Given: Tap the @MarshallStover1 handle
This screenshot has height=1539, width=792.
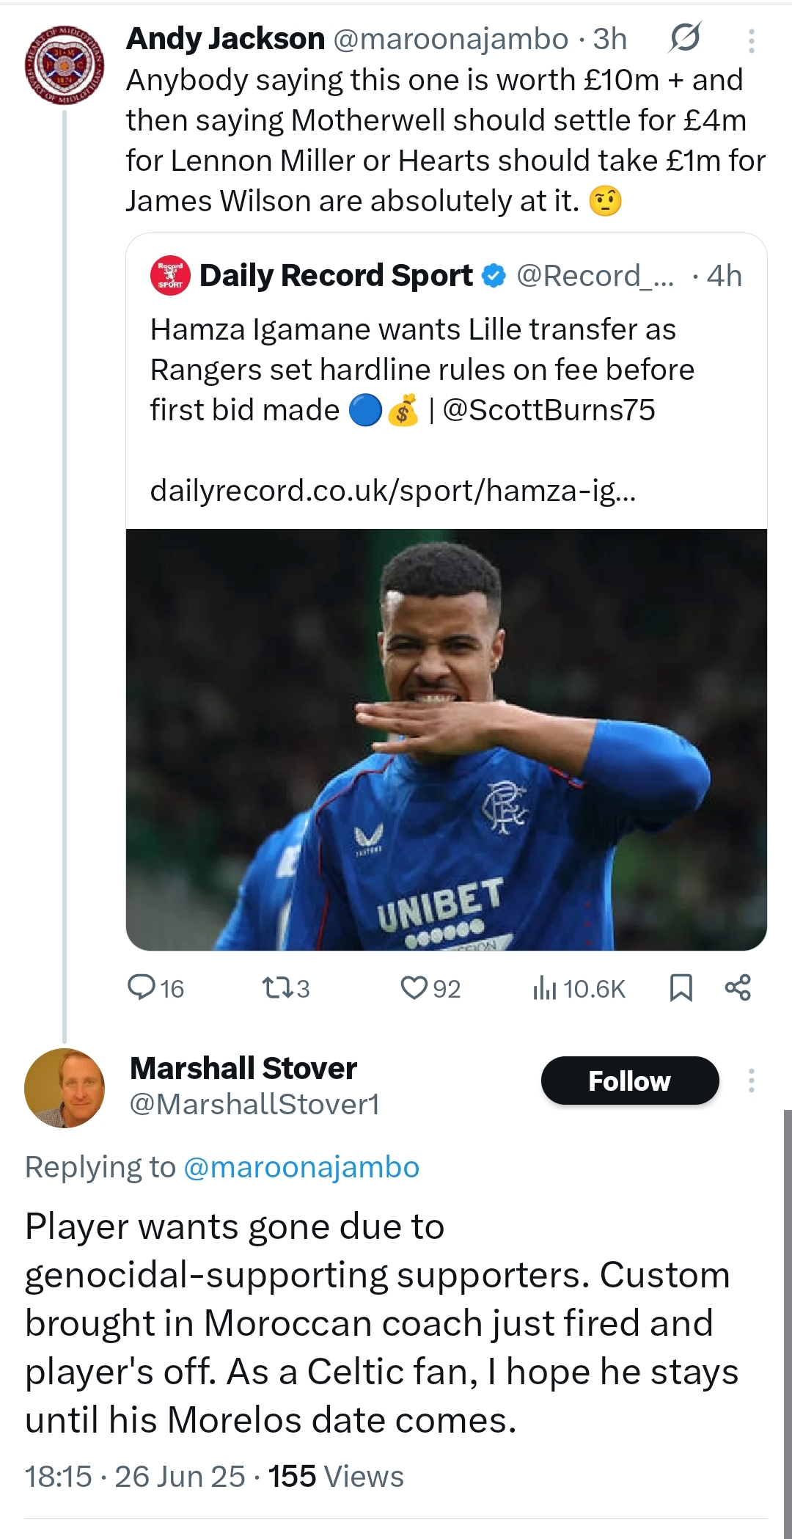Looking at the screenshot, I should [x=254, y=1104].
